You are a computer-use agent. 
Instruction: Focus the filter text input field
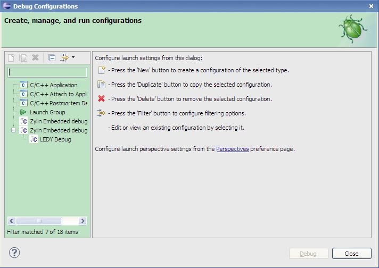pyautogui.click(x=47, y=72)
